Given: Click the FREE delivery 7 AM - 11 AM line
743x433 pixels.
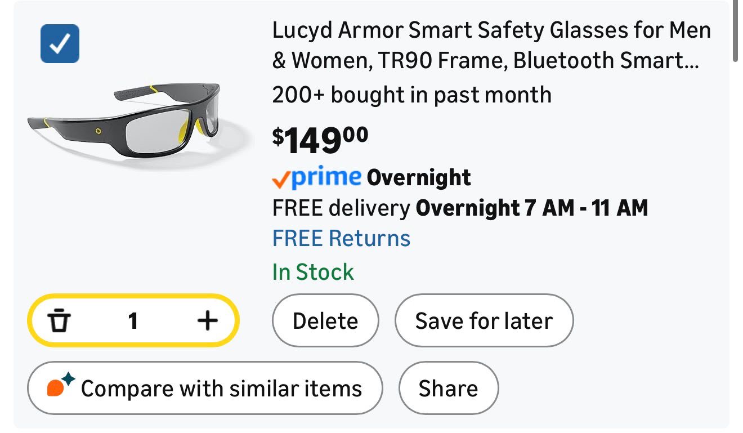Looking at the screenshot, I should pos(460,208).
